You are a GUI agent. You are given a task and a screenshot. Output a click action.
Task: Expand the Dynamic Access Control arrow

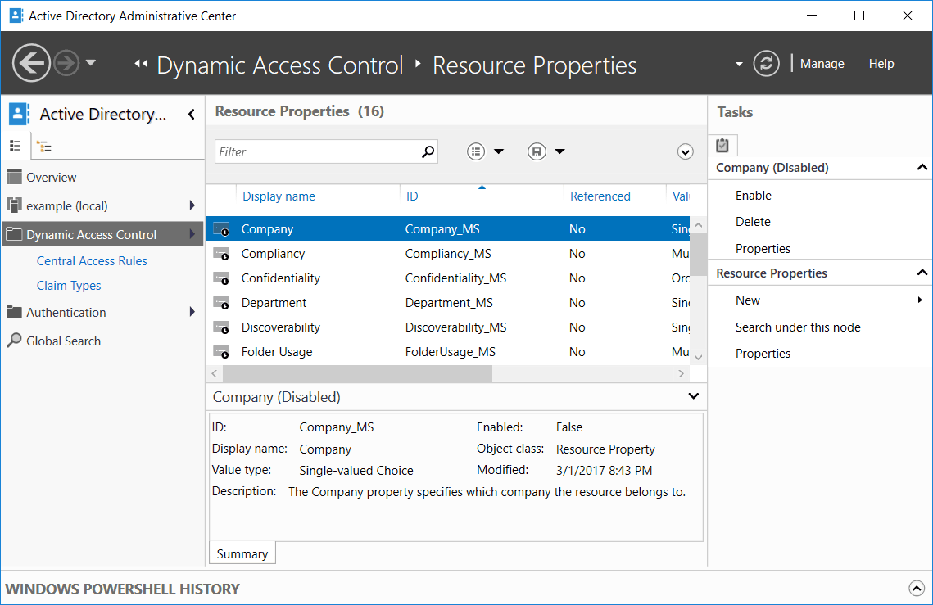pyautogui.click(x=192, y=234)
